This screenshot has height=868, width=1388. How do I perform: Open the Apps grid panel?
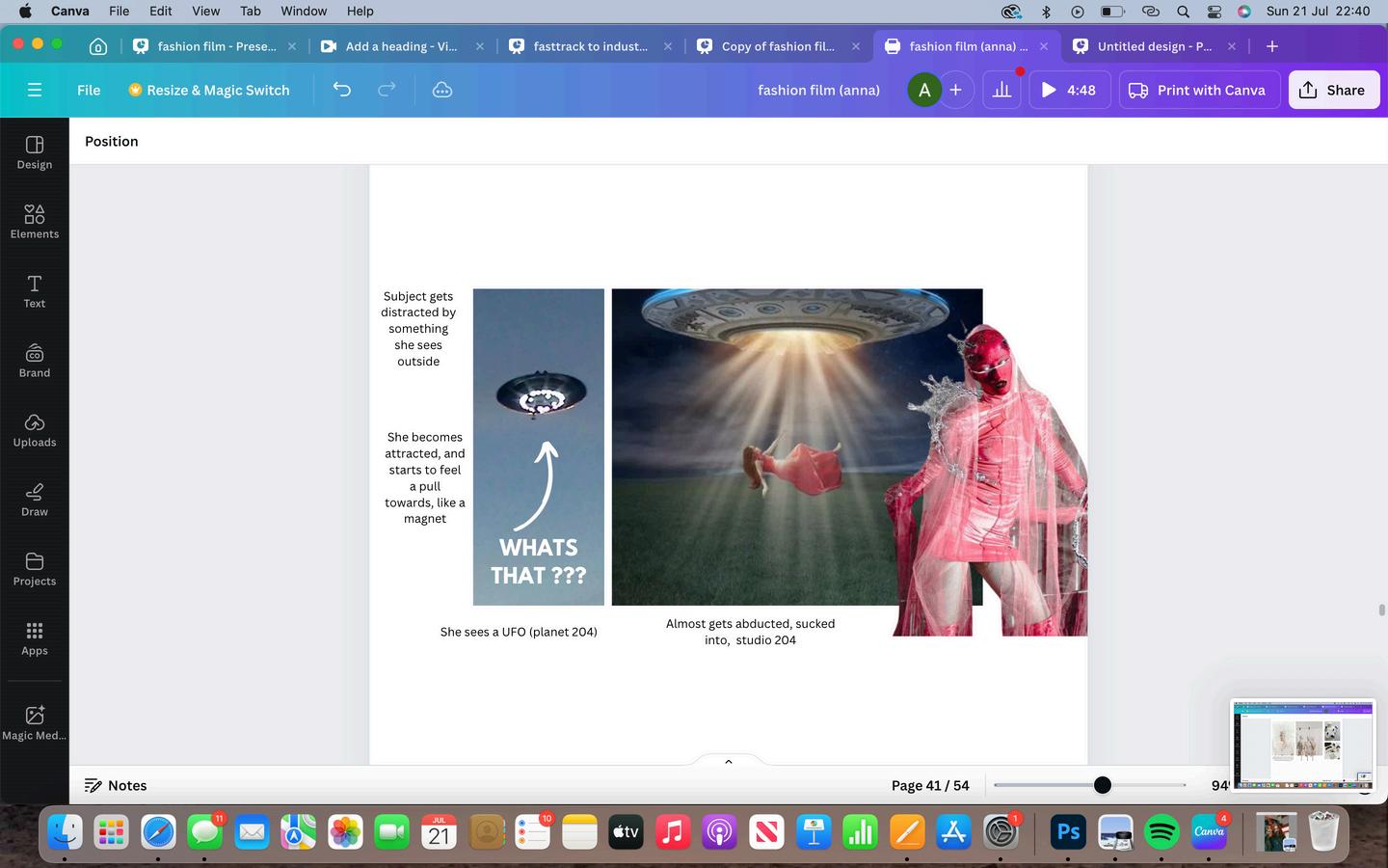[x=35, y=638]
